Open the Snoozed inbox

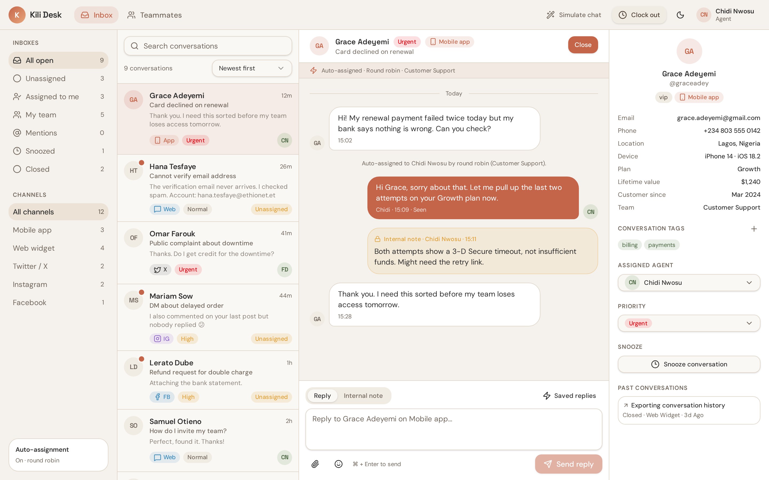click(58, 151)
